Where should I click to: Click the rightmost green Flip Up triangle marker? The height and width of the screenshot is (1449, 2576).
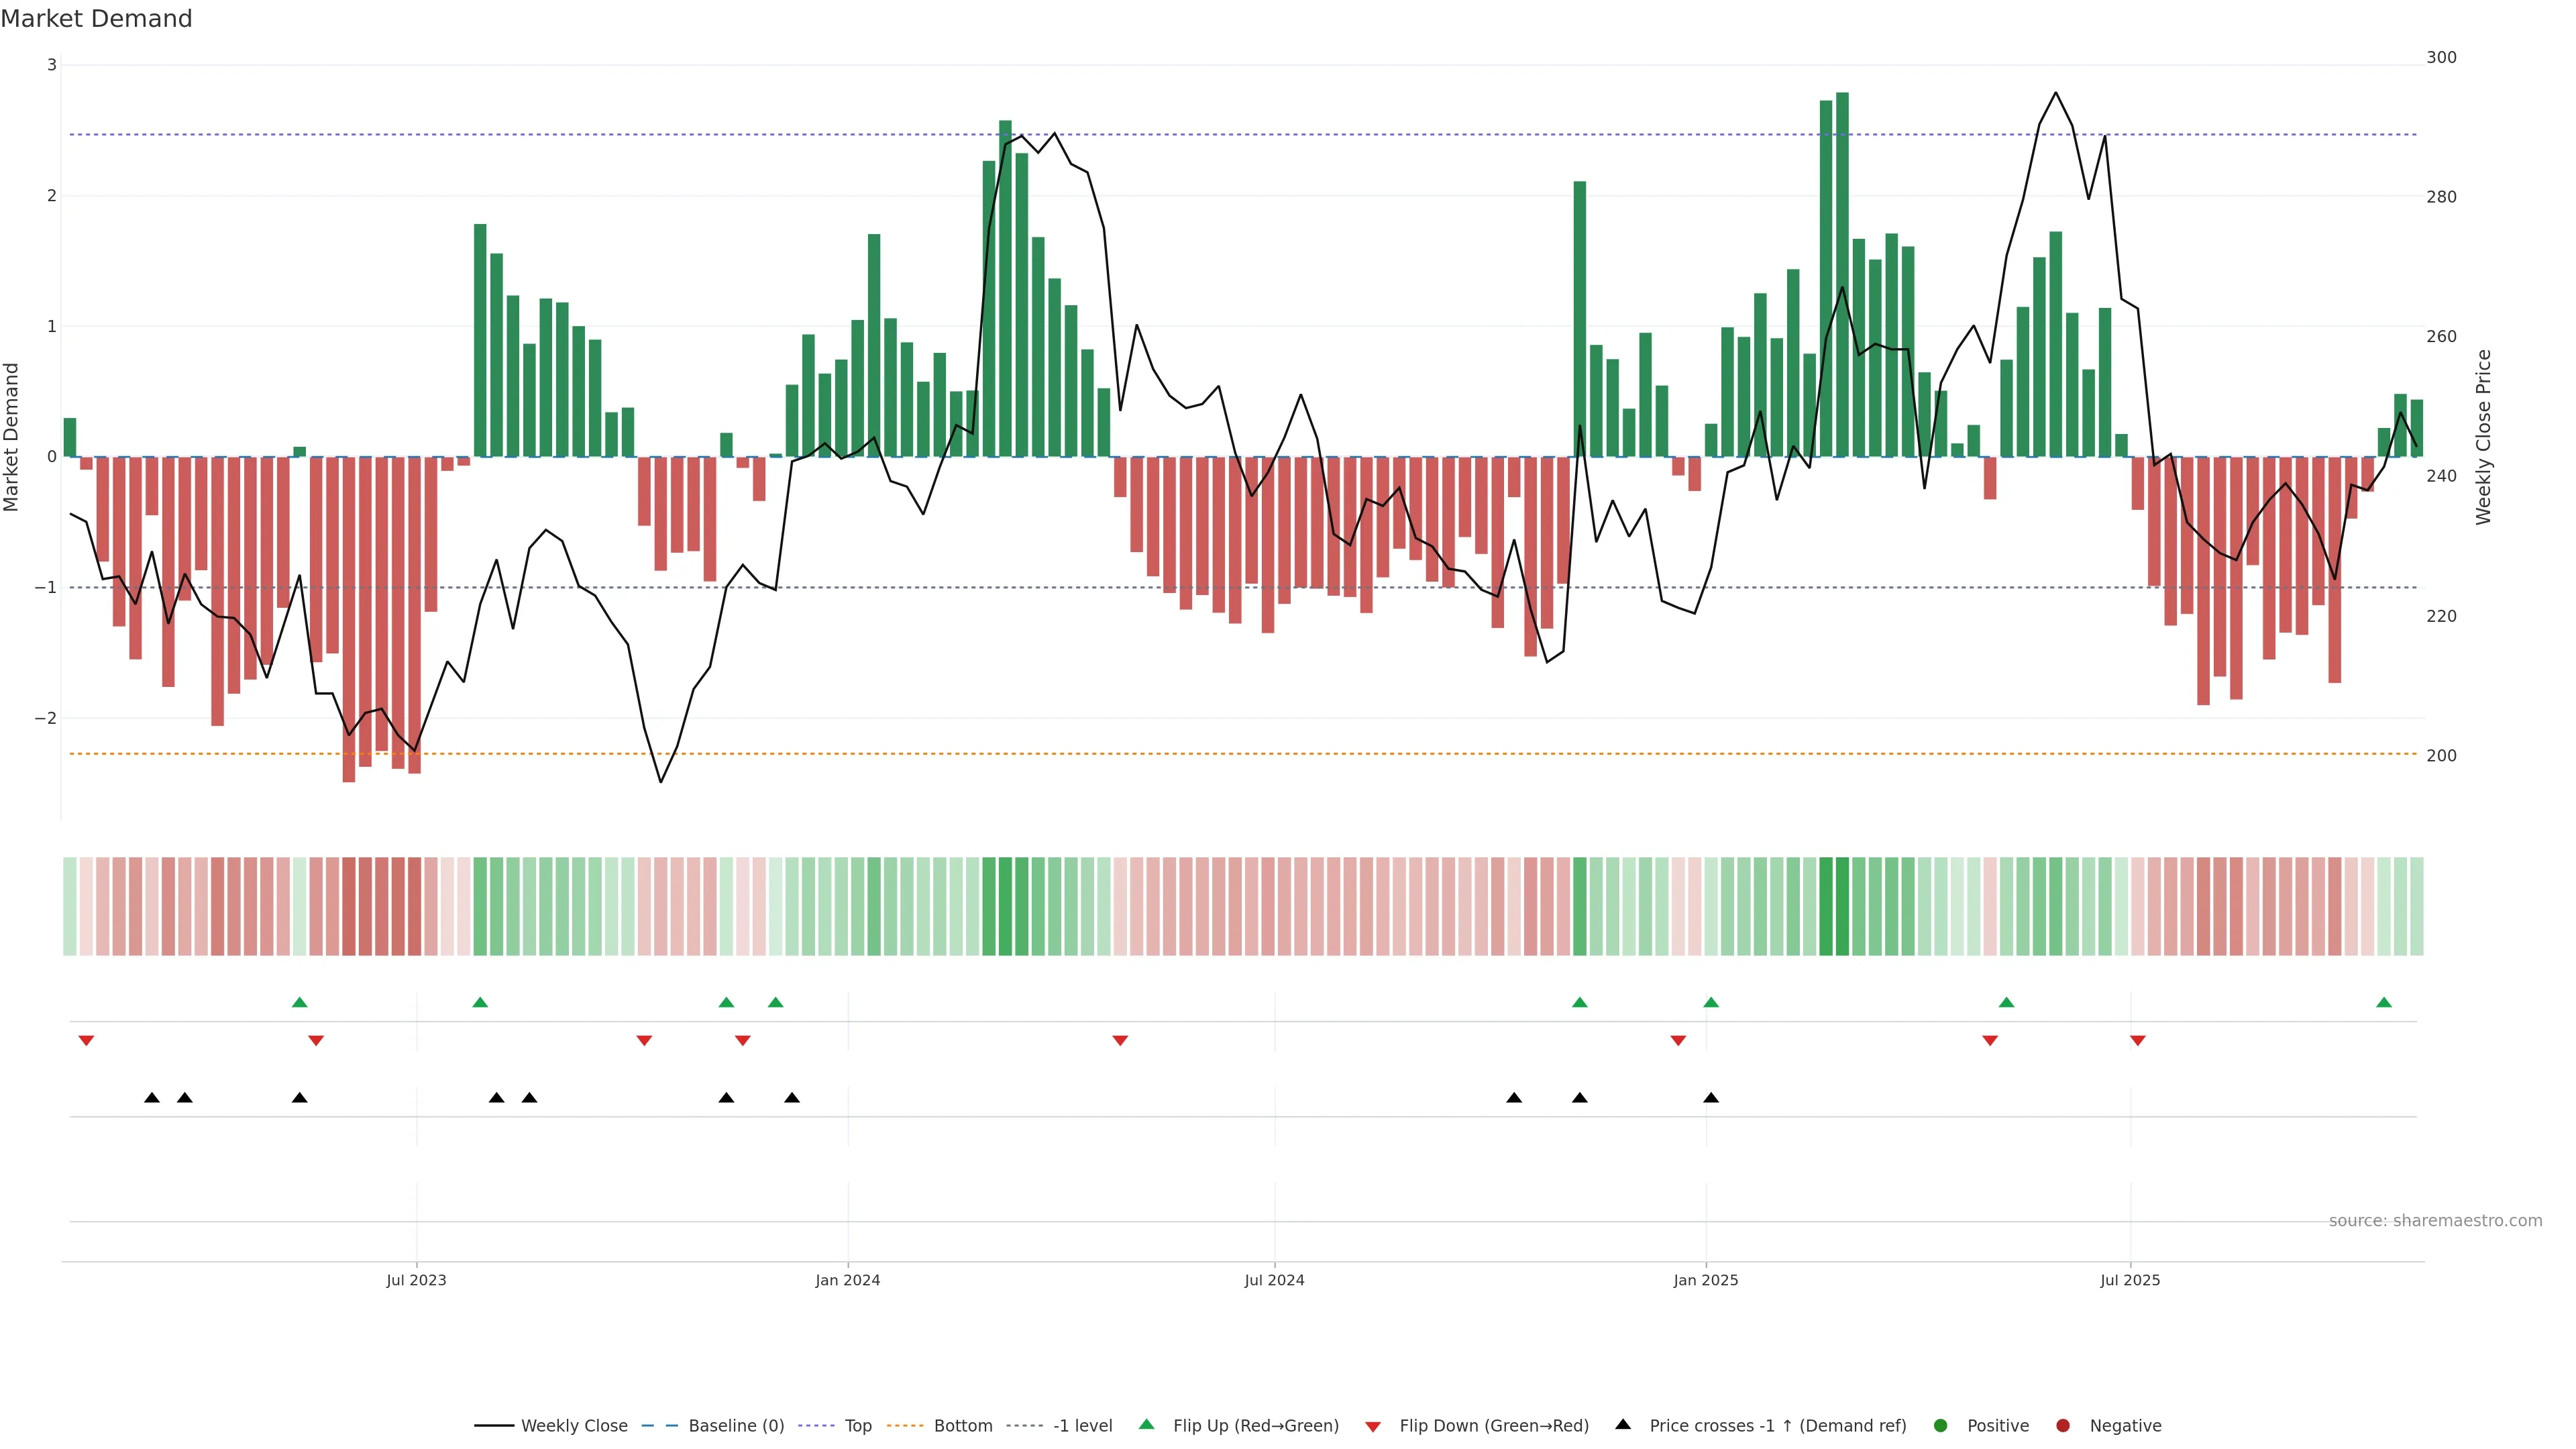(x=2383, y=1002)
